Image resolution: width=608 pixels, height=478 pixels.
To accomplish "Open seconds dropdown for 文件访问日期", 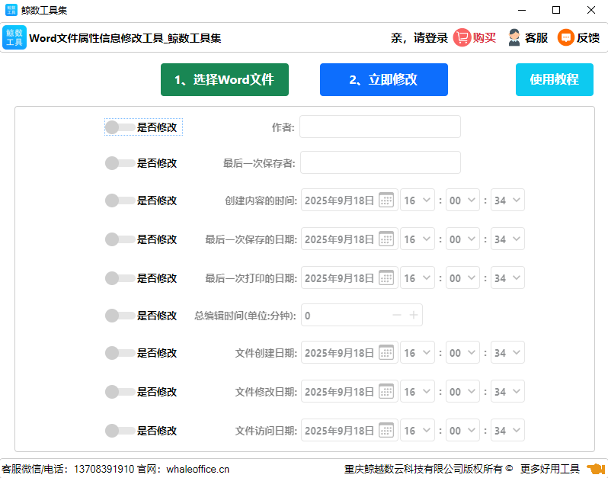I will tap(507, 430).
